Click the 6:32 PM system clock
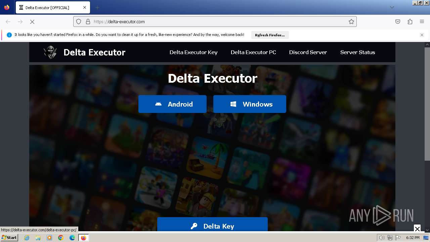The height and width of the screenshot is (242, 430). pos(413,238)
